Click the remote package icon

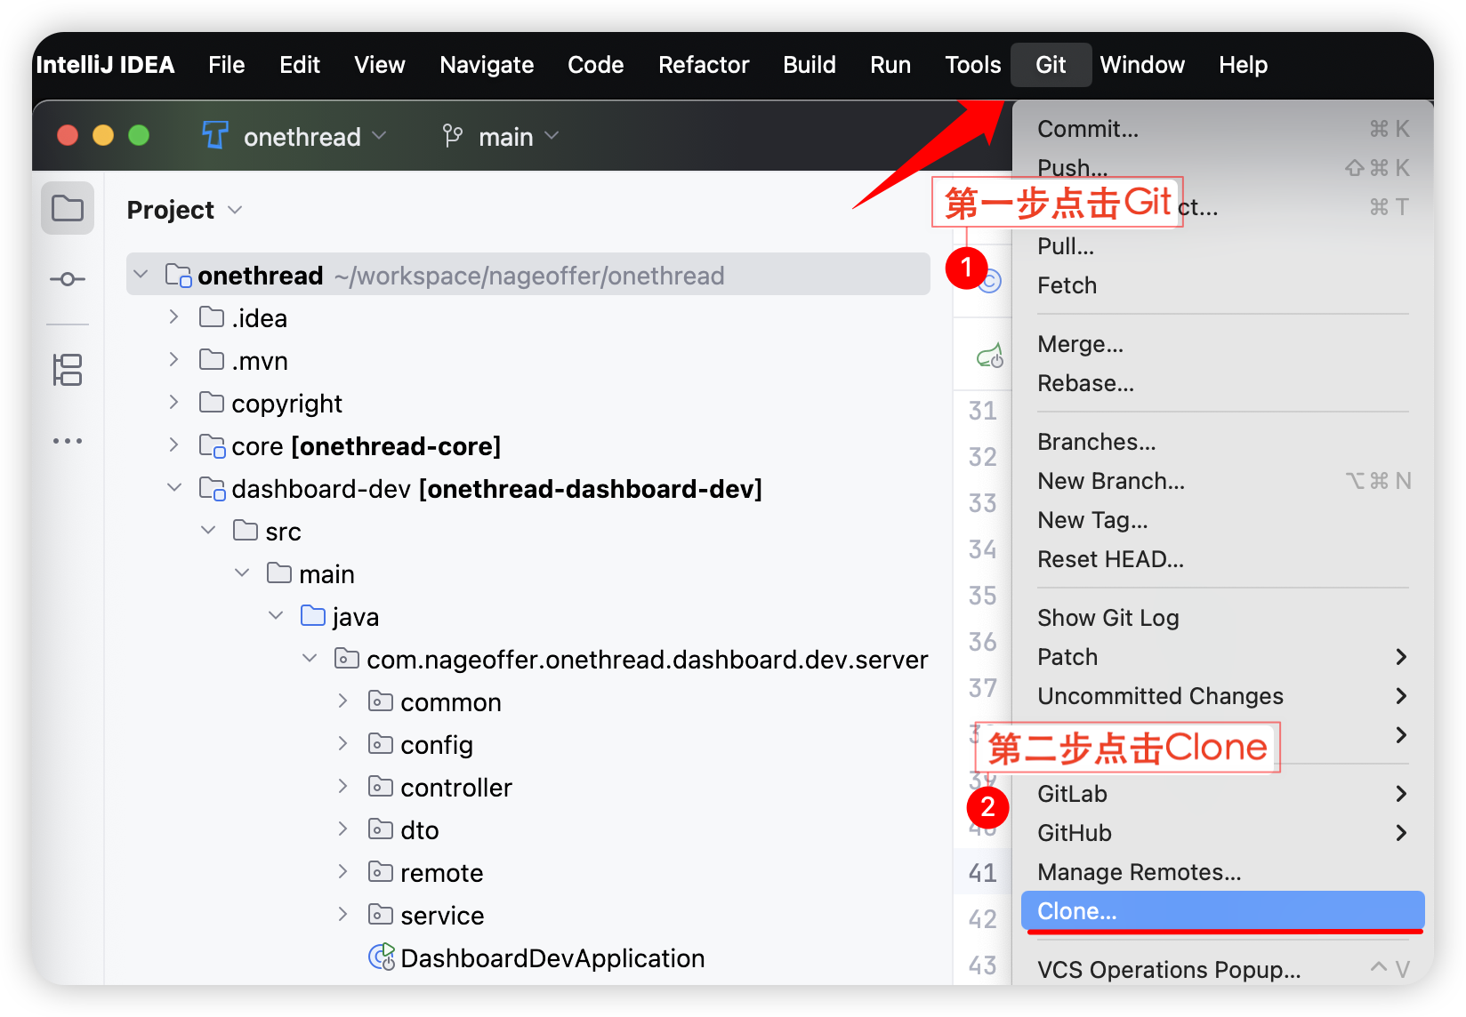(x=381, y=872)
